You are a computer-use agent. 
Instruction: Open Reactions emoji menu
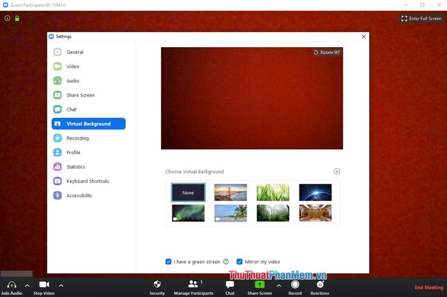pos(320,287)
